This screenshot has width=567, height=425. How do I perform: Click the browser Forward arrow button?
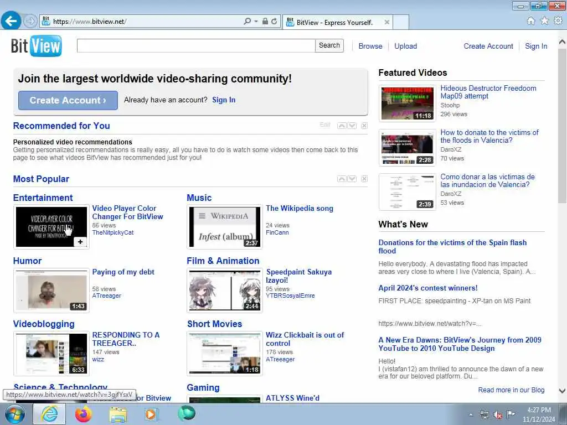[x=30, y=21]
